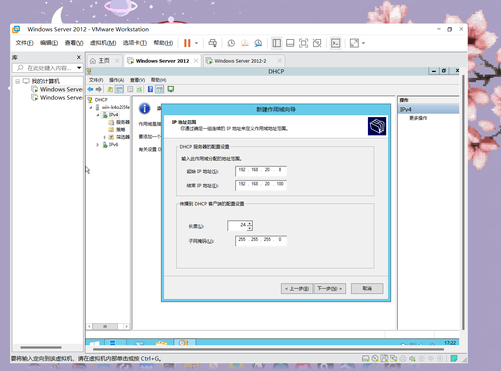Image resolution: width=501 pixels, height=371 pixels.
Task: Open the DHCP console 查看(V) menu
Action: point(137,80)
